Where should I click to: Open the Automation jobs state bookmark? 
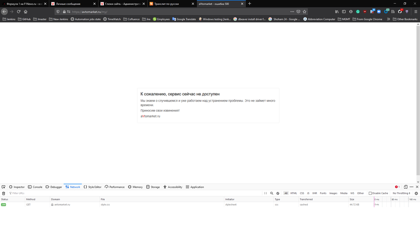click(x=85, y=19)
